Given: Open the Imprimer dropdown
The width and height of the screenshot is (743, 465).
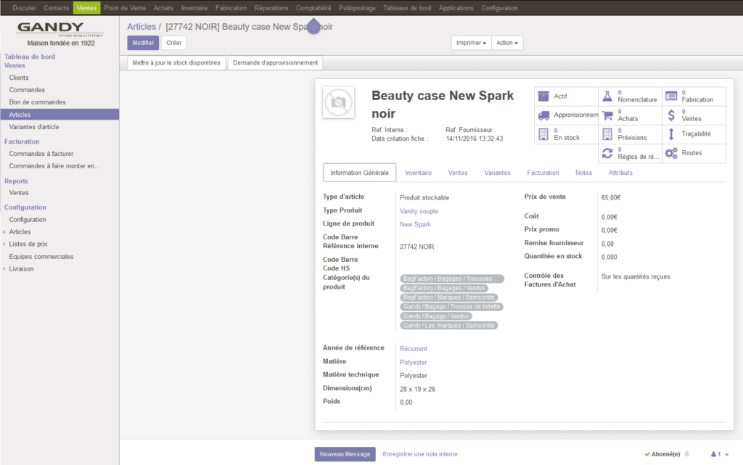Looking at the screenshot, I should click(x=471, y=43).
